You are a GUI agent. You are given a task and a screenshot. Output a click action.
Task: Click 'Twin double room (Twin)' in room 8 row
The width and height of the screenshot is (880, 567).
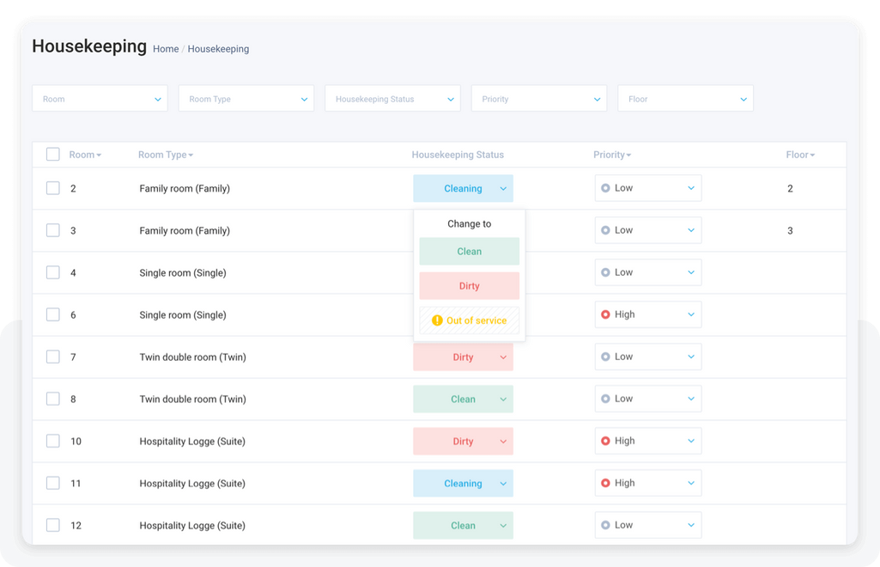coord(192,399)
